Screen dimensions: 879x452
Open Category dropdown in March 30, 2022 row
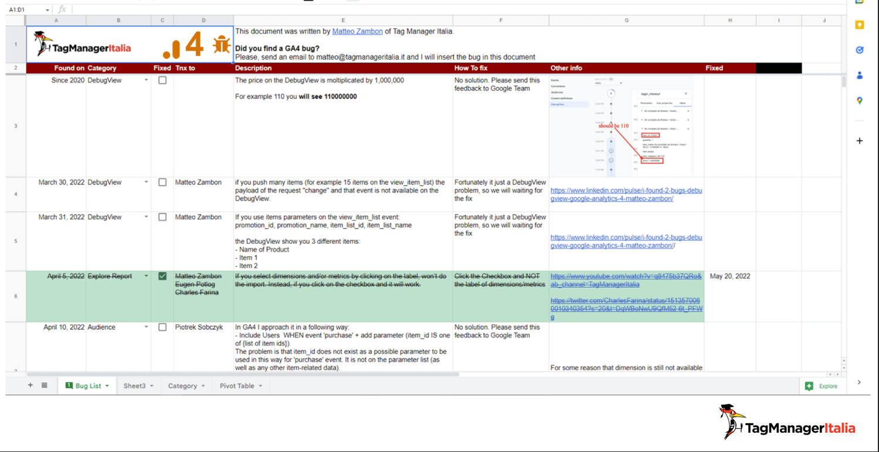click(x=146, y=182)
